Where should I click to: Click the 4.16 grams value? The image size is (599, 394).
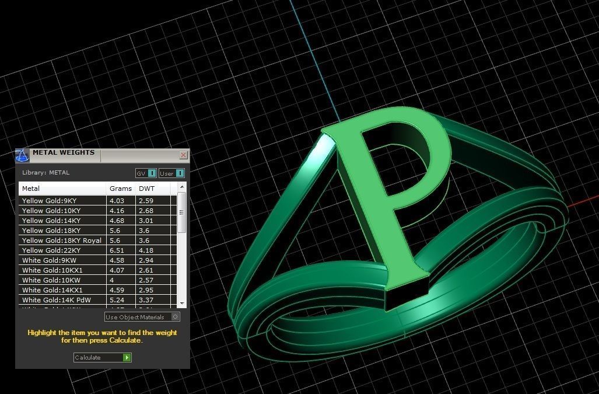pyautogui.click(x=117, y=211)
